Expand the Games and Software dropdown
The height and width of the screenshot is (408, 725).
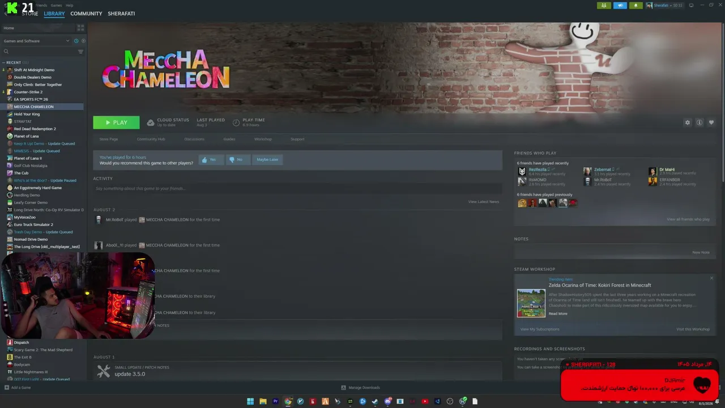[x=36, y=41]
